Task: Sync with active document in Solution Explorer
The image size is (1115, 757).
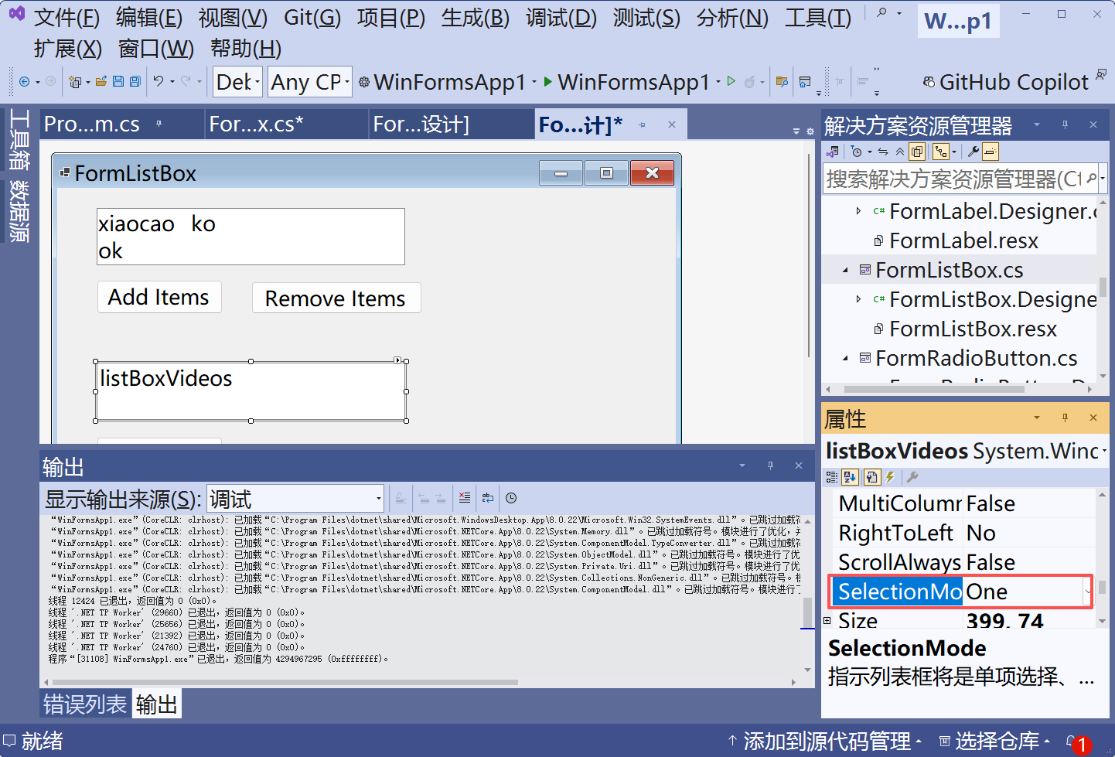Action: [x=883, y=152]
